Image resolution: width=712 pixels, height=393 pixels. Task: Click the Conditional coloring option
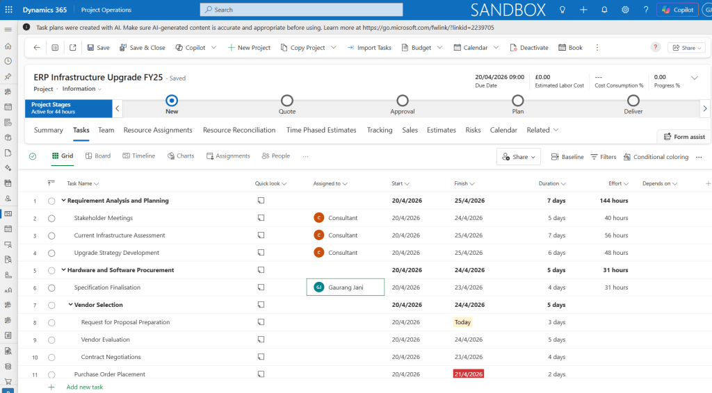click(656, 157)
